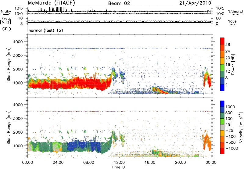Click the '16:00' time axis tick
This screenshot has height=169, width=244.
tap(150, 163)
